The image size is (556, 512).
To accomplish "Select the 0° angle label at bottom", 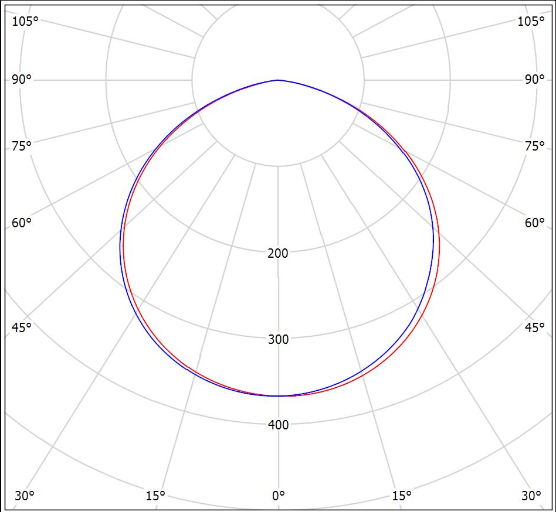I will pos(278,496).
